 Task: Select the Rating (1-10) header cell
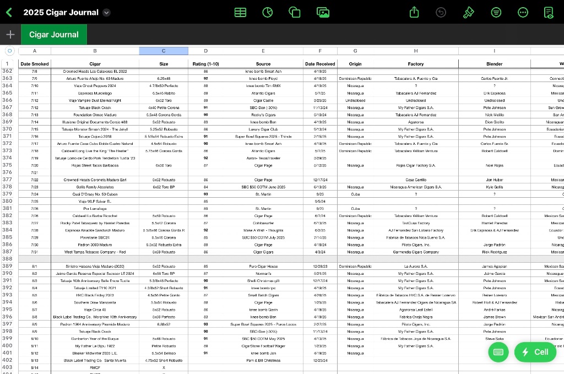coord(205,64)
